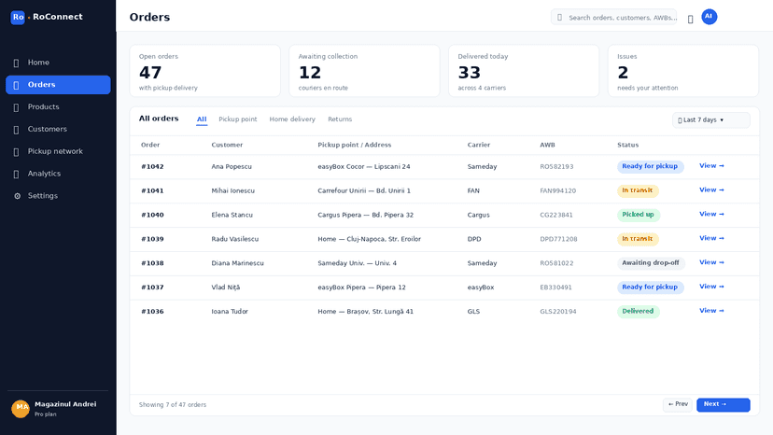Click the notifications icon beside avatar
Screen dimensions: 773x435
point(690,20)
